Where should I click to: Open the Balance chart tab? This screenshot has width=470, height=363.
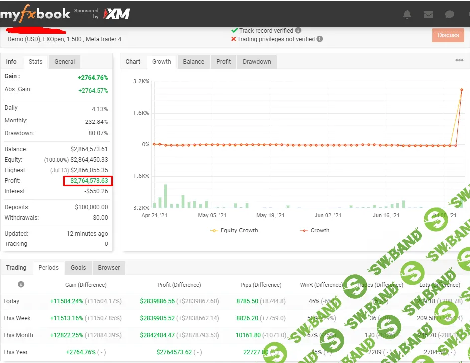coord(193,62)
